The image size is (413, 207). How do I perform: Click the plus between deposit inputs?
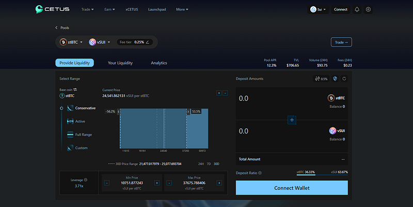tap(292, 120)
